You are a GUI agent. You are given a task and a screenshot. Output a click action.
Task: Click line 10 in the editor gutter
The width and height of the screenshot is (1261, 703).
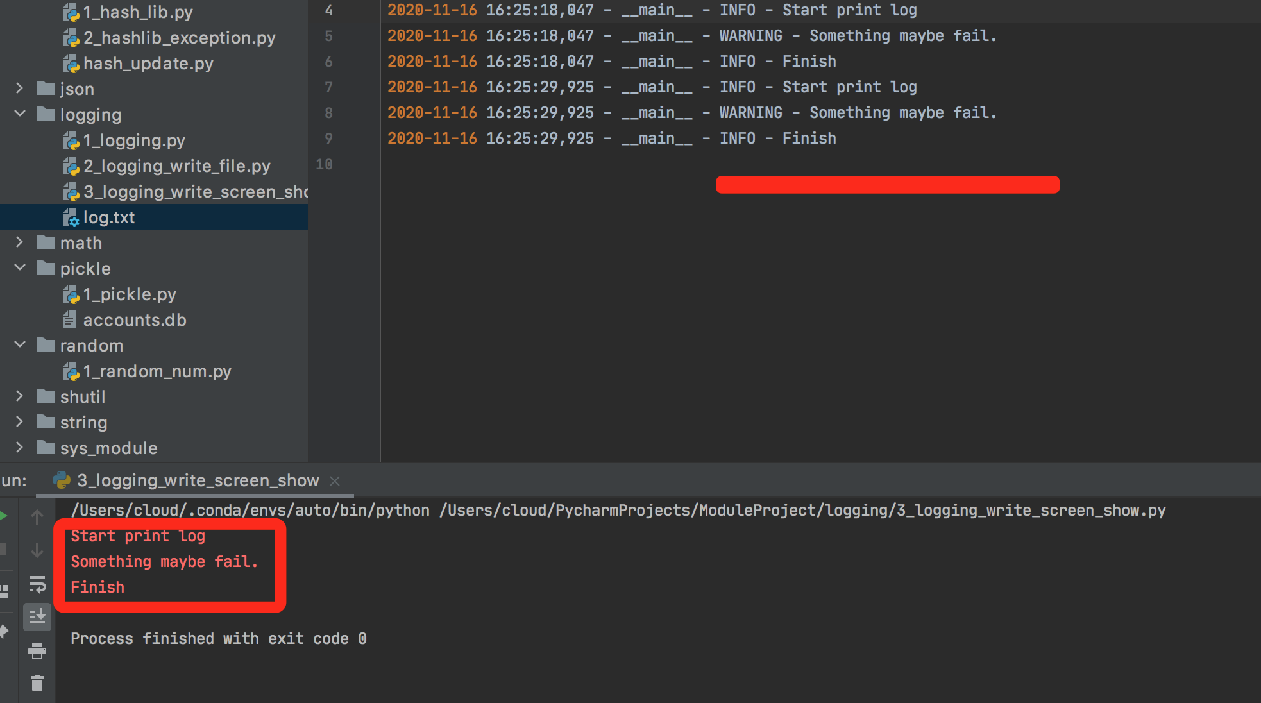325,164
